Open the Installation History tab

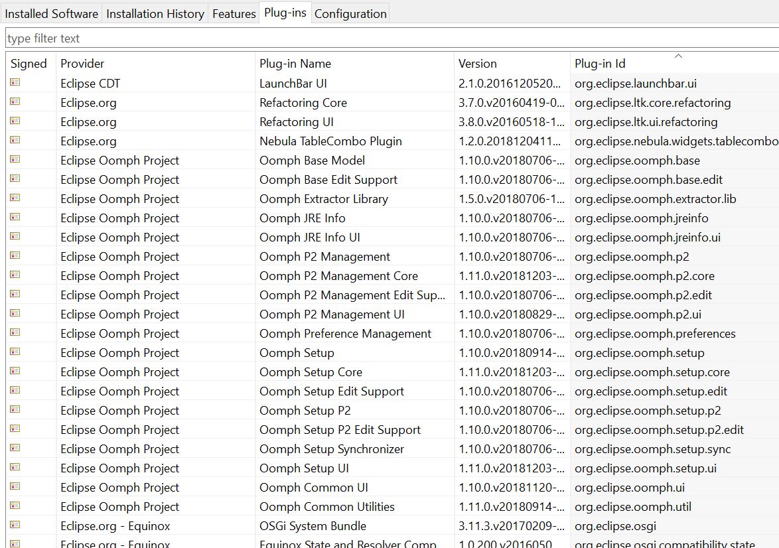(155, 13)
